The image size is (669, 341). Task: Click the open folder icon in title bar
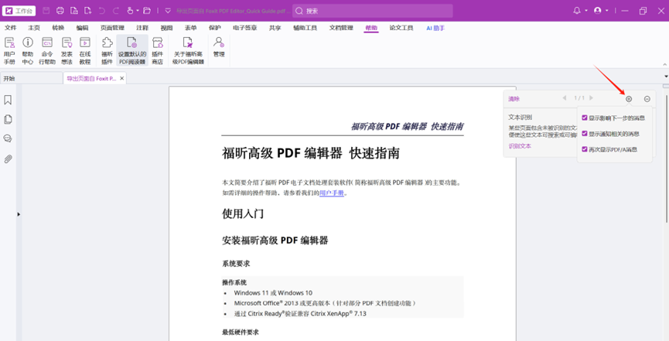147,11
